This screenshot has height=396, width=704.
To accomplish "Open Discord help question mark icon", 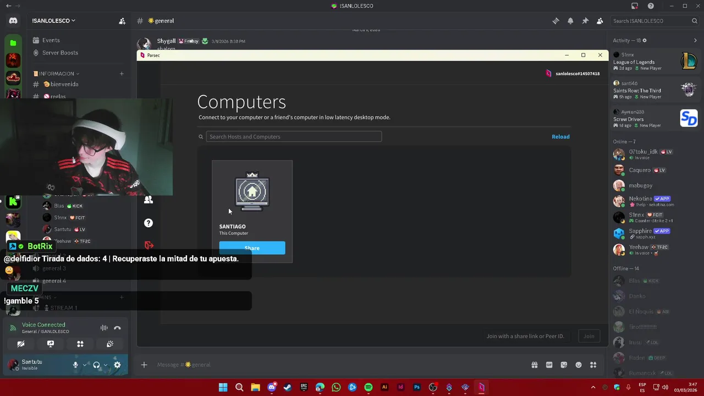I will click(651, 6).
